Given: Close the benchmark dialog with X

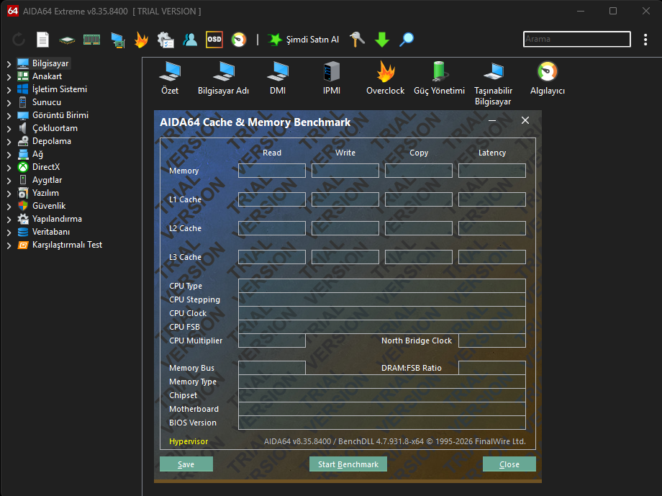Looking at the screenshot, I should (x=525, y=121).
